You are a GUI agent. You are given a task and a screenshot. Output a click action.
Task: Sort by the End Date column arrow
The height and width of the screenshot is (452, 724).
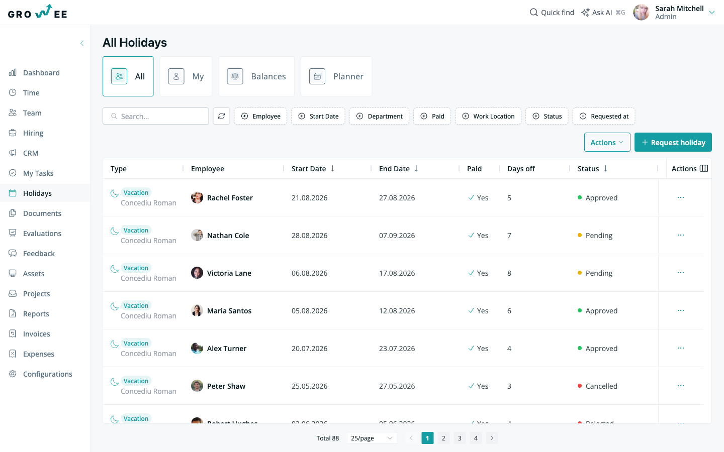point(416,169)
